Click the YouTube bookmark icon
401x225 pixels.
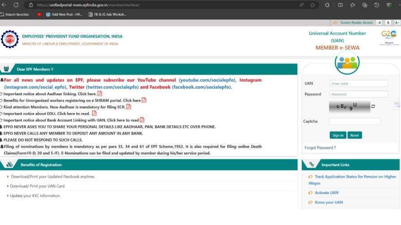coord(39,15)
